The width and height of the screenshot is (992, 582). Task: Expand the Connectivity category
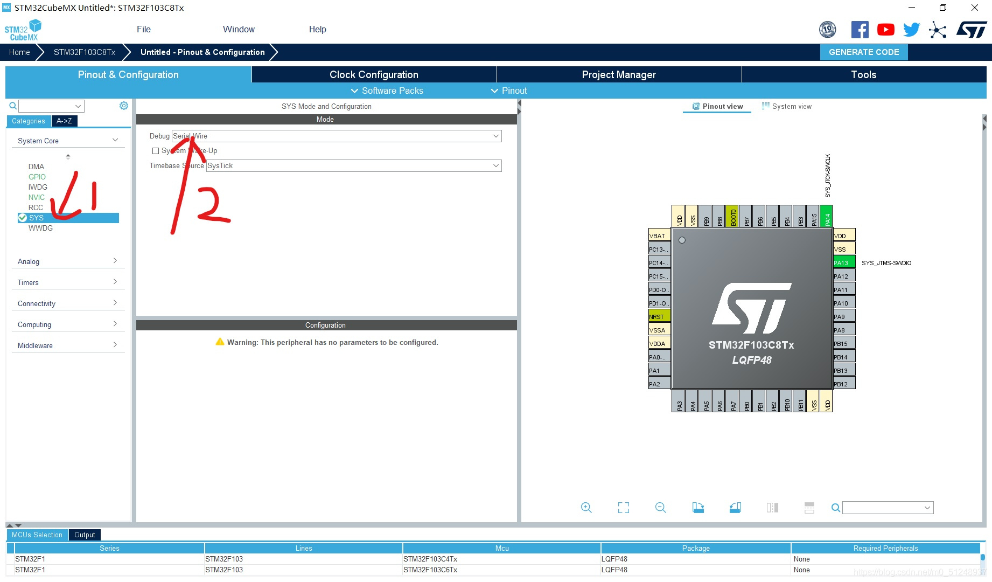pos(67,303)
